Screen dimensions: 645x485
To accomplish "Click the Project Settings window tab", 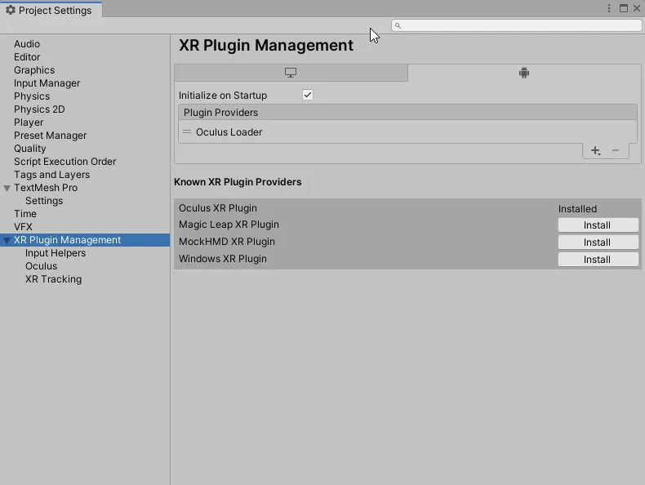I will pos(51,11).
